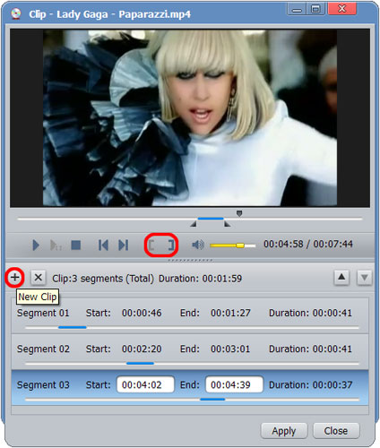The height and width of the screenshot is (448, 380).
Task: Mute audio with the speaker icon
Action: click(198, 246)
